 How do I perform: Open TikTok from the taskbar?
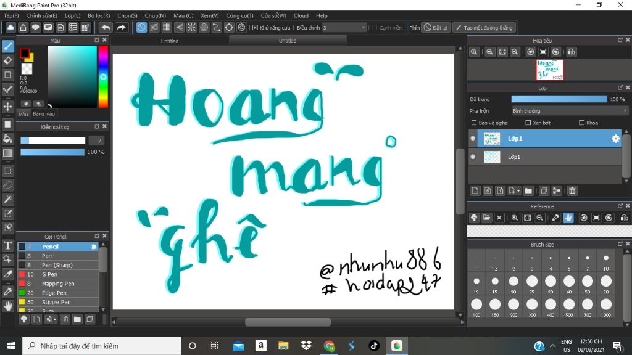click(373, 346)
